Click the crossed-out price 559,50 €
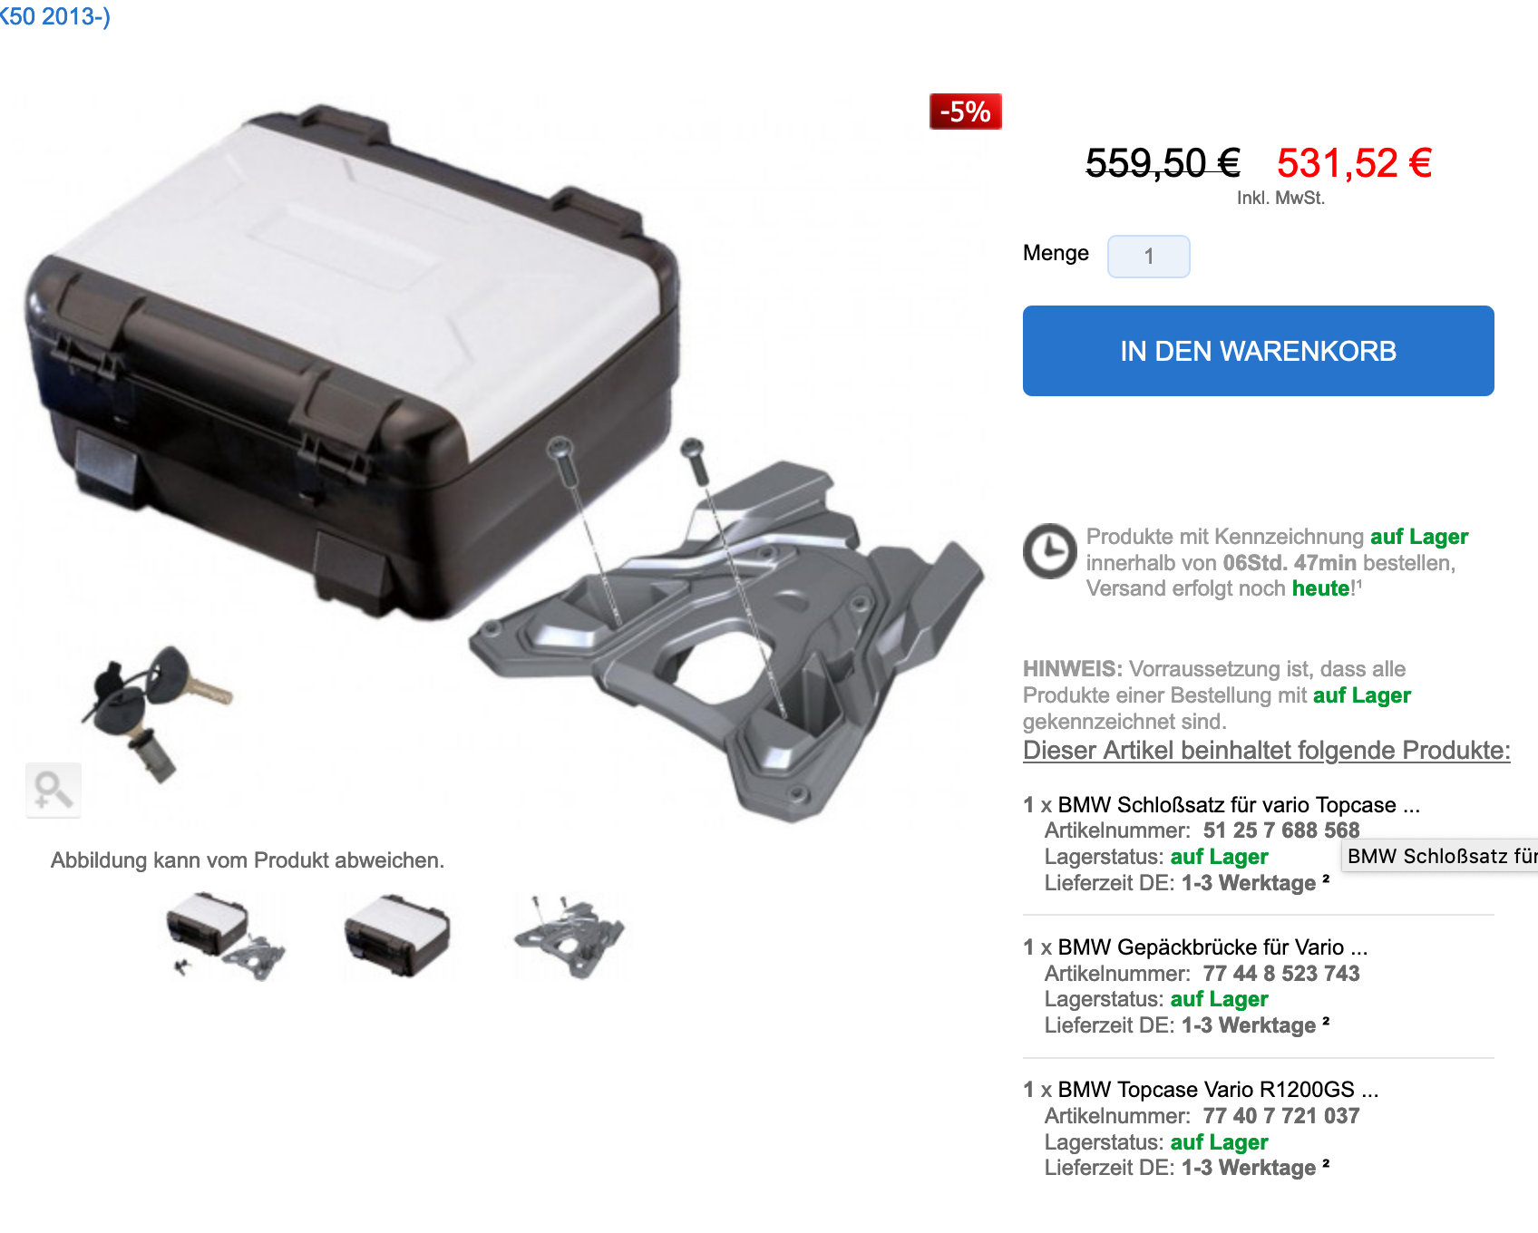 pyautogui.click(x=1163, y=164)
